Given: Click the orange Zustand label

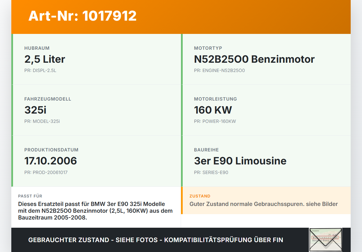Looking at the screenshot, I should [x=200, y=196].
